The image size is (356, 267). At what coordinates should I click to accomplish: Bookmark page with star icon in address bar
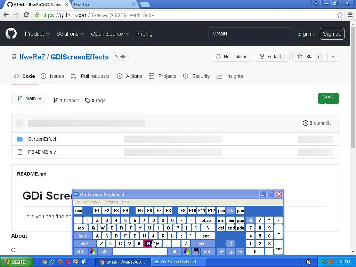point(340,15)
